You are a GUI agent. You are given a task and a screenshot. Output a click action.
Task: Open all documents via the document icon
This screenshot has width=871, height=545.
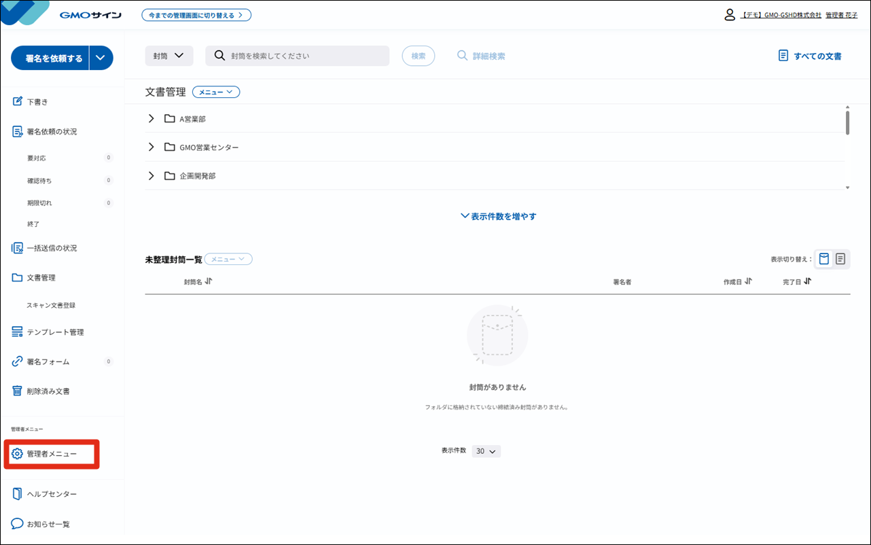(783, 56)
